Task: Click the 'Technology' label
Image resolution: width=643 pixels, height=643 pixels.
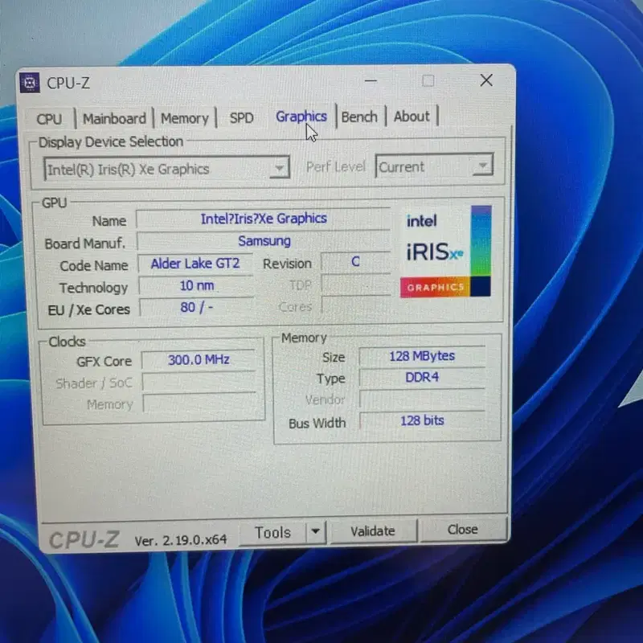Action: pyautogui.click(x=93, y=288)
